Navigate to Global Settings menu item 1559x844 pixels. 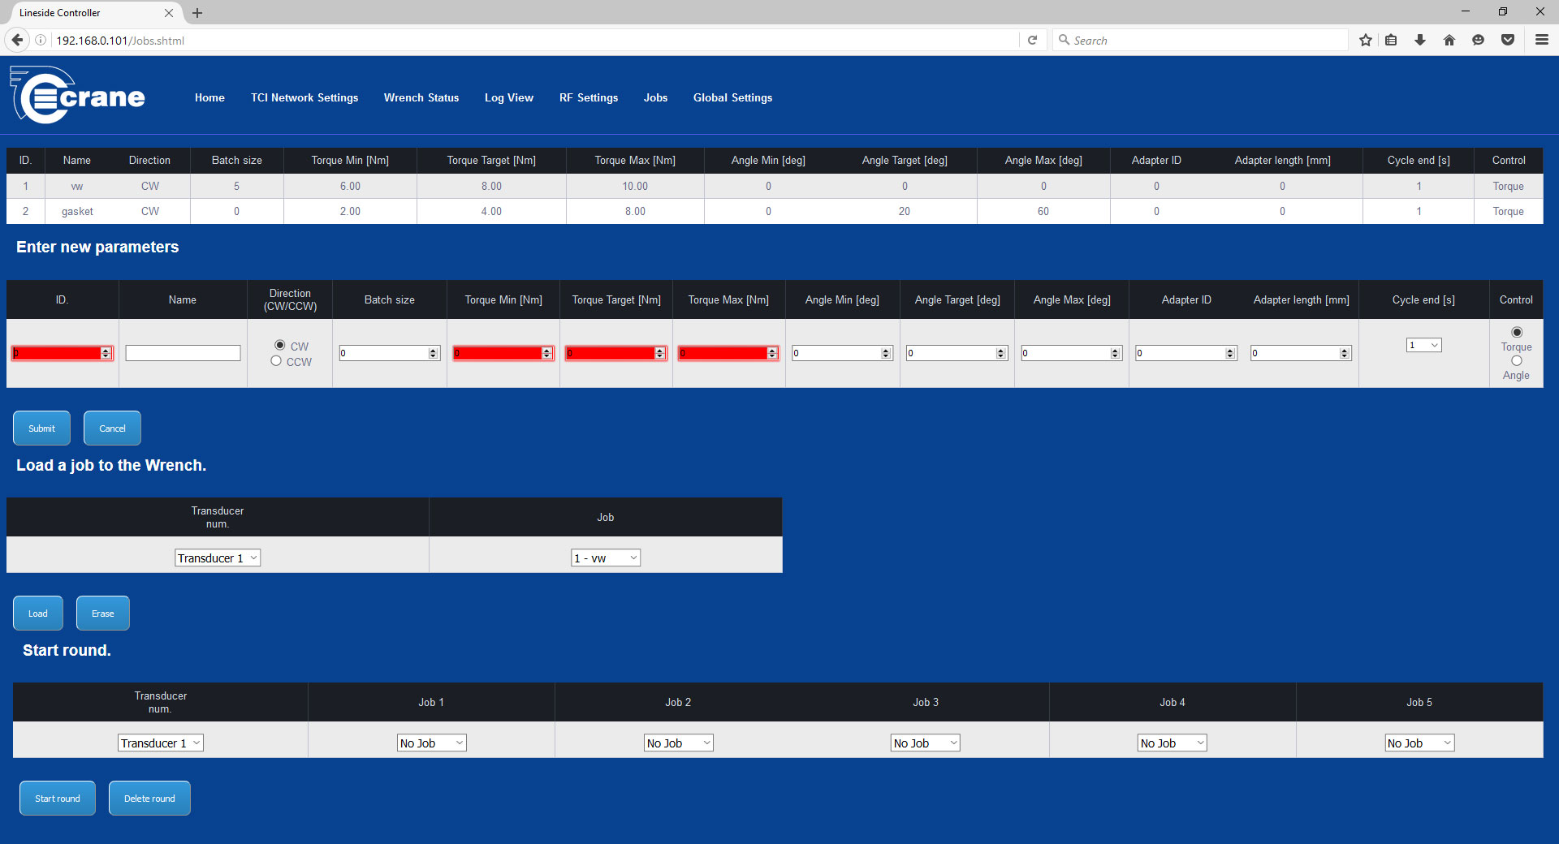click(x=732, y=97)
